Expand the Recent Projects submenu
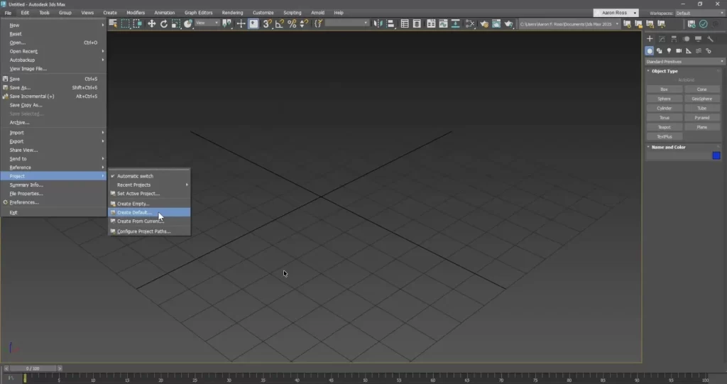Image resolution: width=727 pixels, height=384 pixels. click(x=149, y=185)
